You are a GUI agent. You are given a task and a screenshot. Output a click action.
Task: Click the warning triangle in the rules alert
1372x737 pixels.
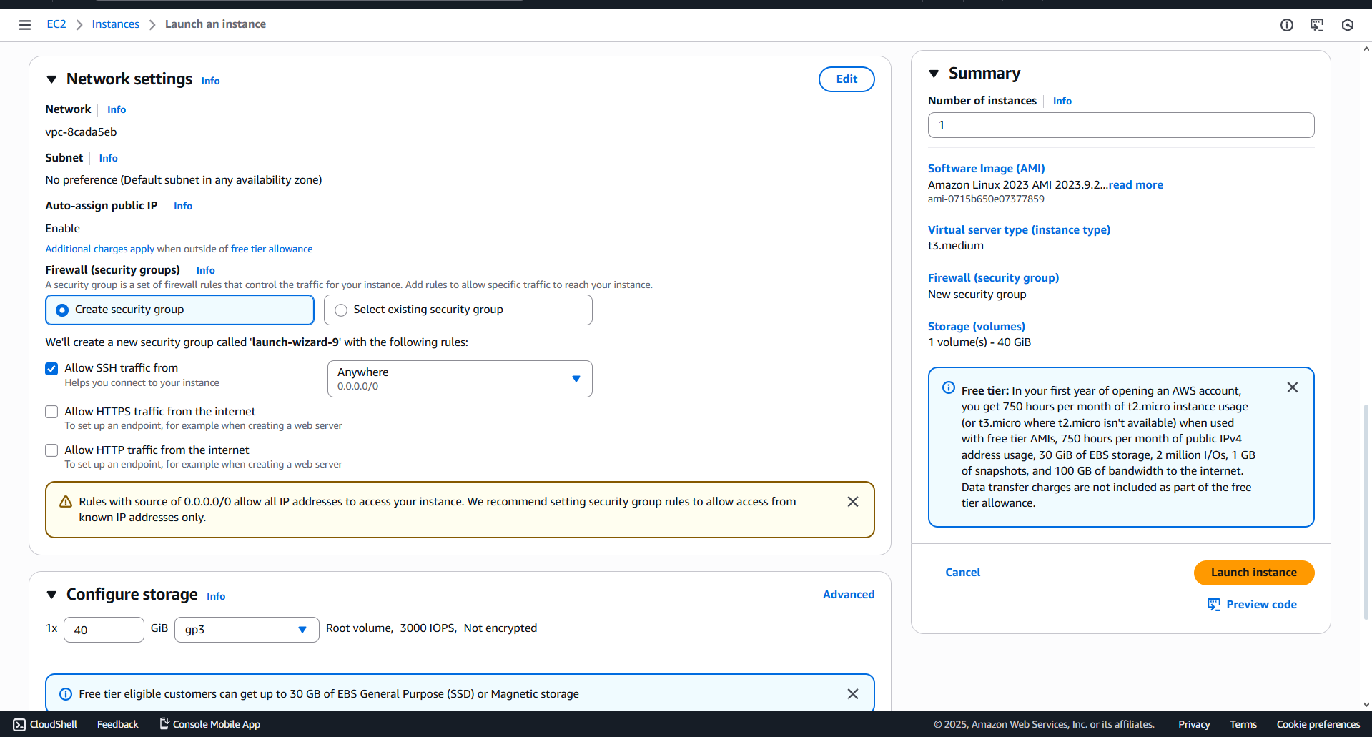coord(65,501)
